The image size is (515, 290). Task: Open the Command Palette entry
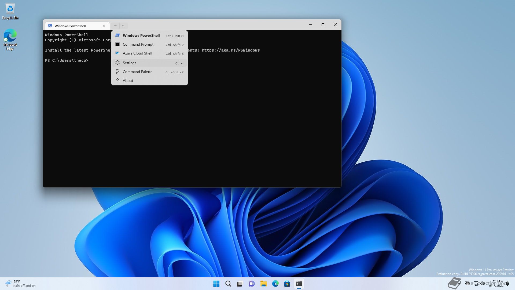click(149, 72)
